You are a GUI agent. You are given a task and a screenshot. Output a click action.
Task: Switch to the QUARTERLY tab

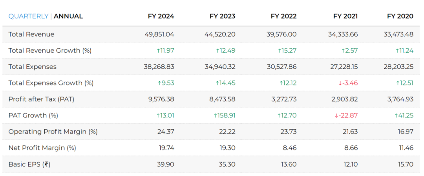pos(28,16)
